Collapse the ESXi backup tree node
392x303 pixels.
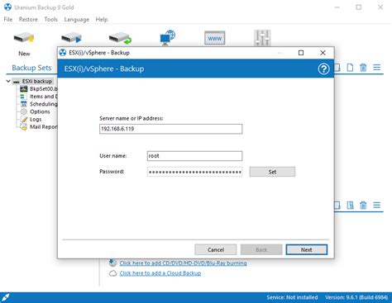point(8,81)
